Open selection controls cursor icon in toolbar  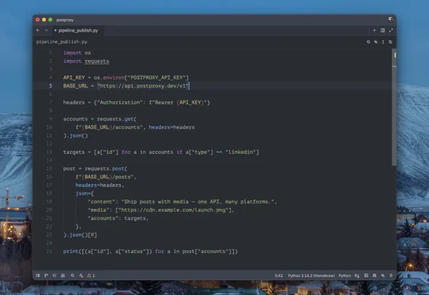[383, 42]
